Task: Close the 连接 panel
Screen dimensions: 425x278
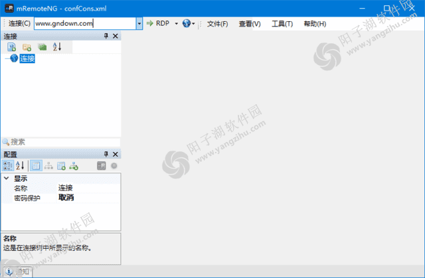Action: point(116,36)
